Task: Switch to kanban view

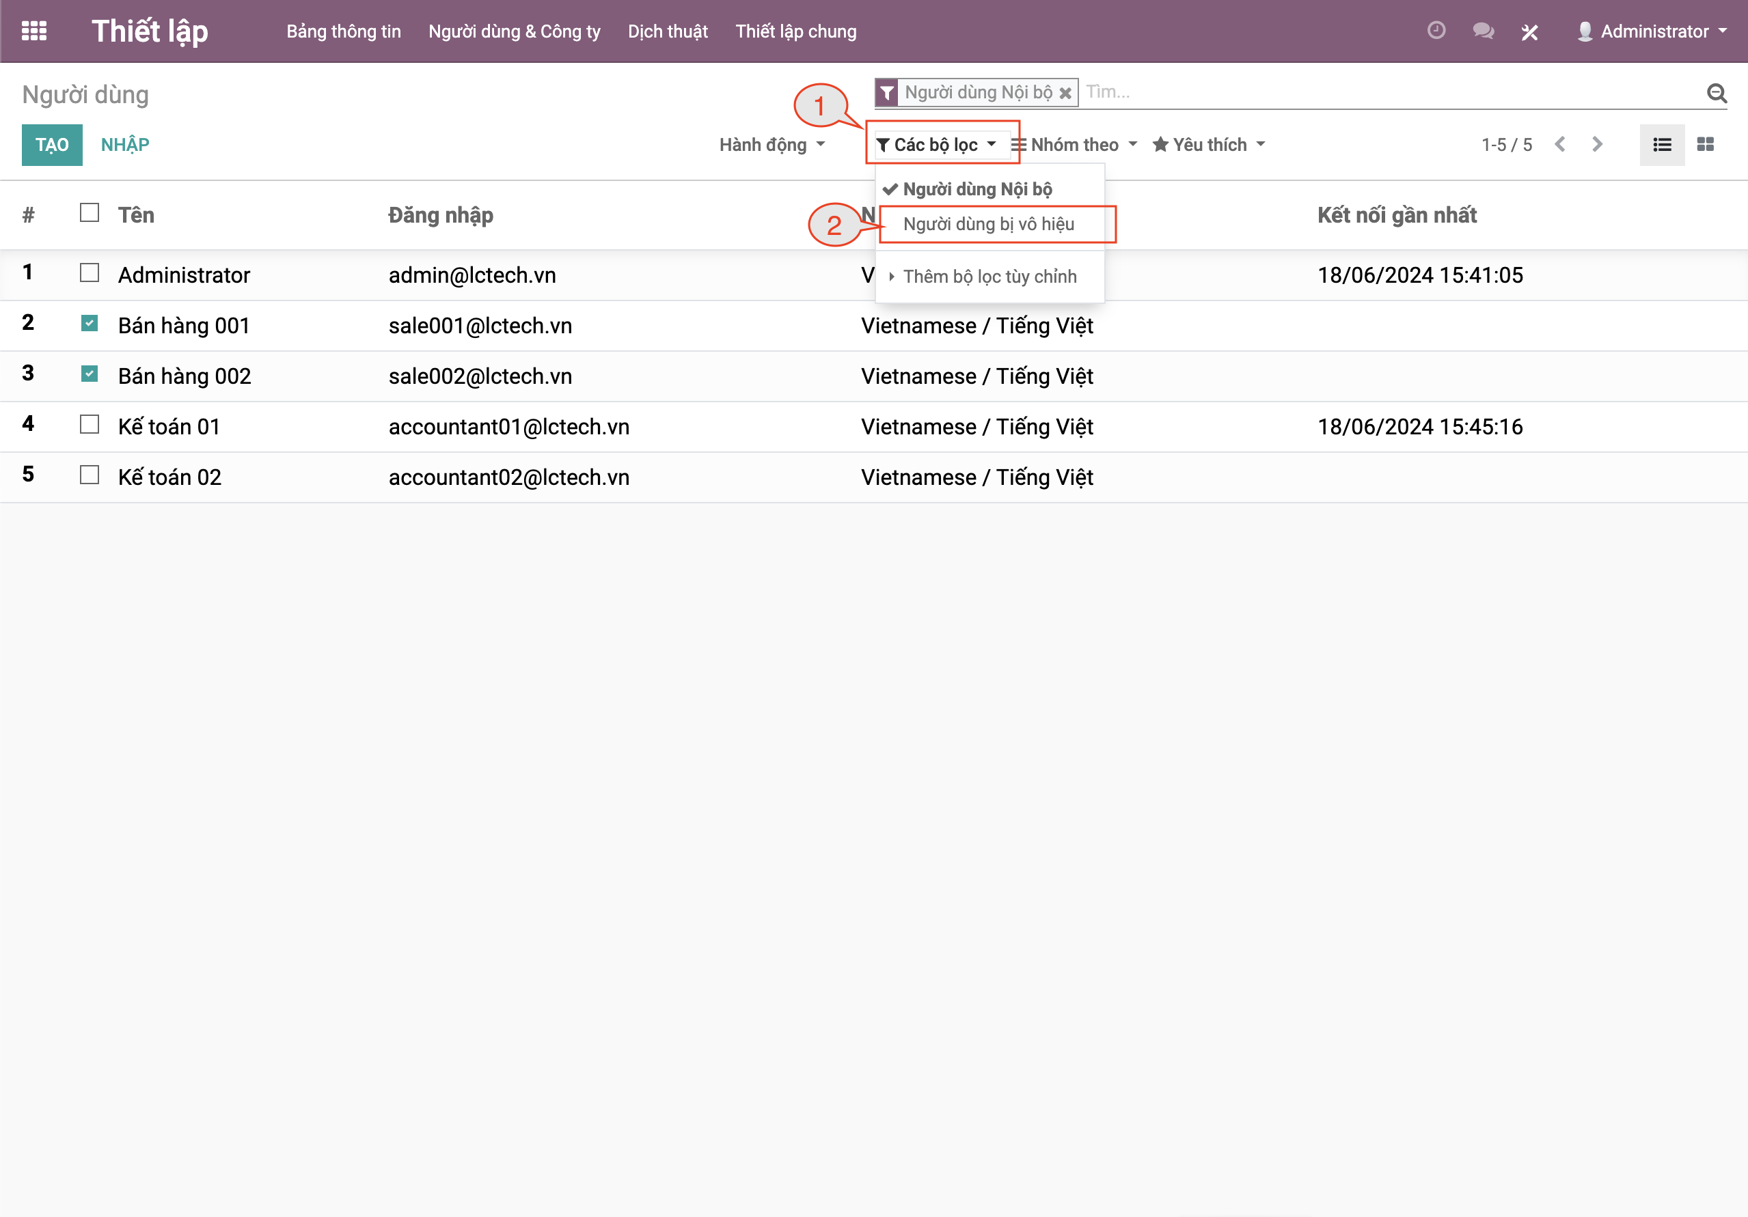Action: tap(1706, 145)
